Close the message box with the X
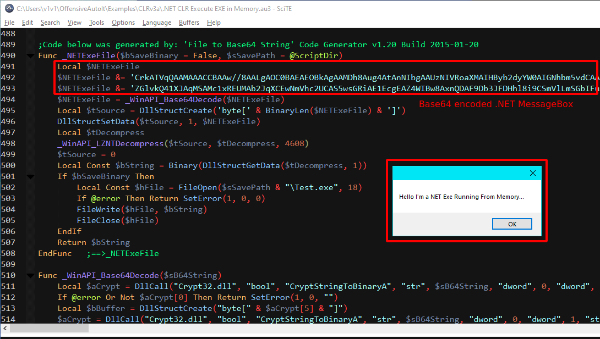Image resolution: width=600 pixels, height=339 pixels. pyautogui.click(x=533, y=173)
